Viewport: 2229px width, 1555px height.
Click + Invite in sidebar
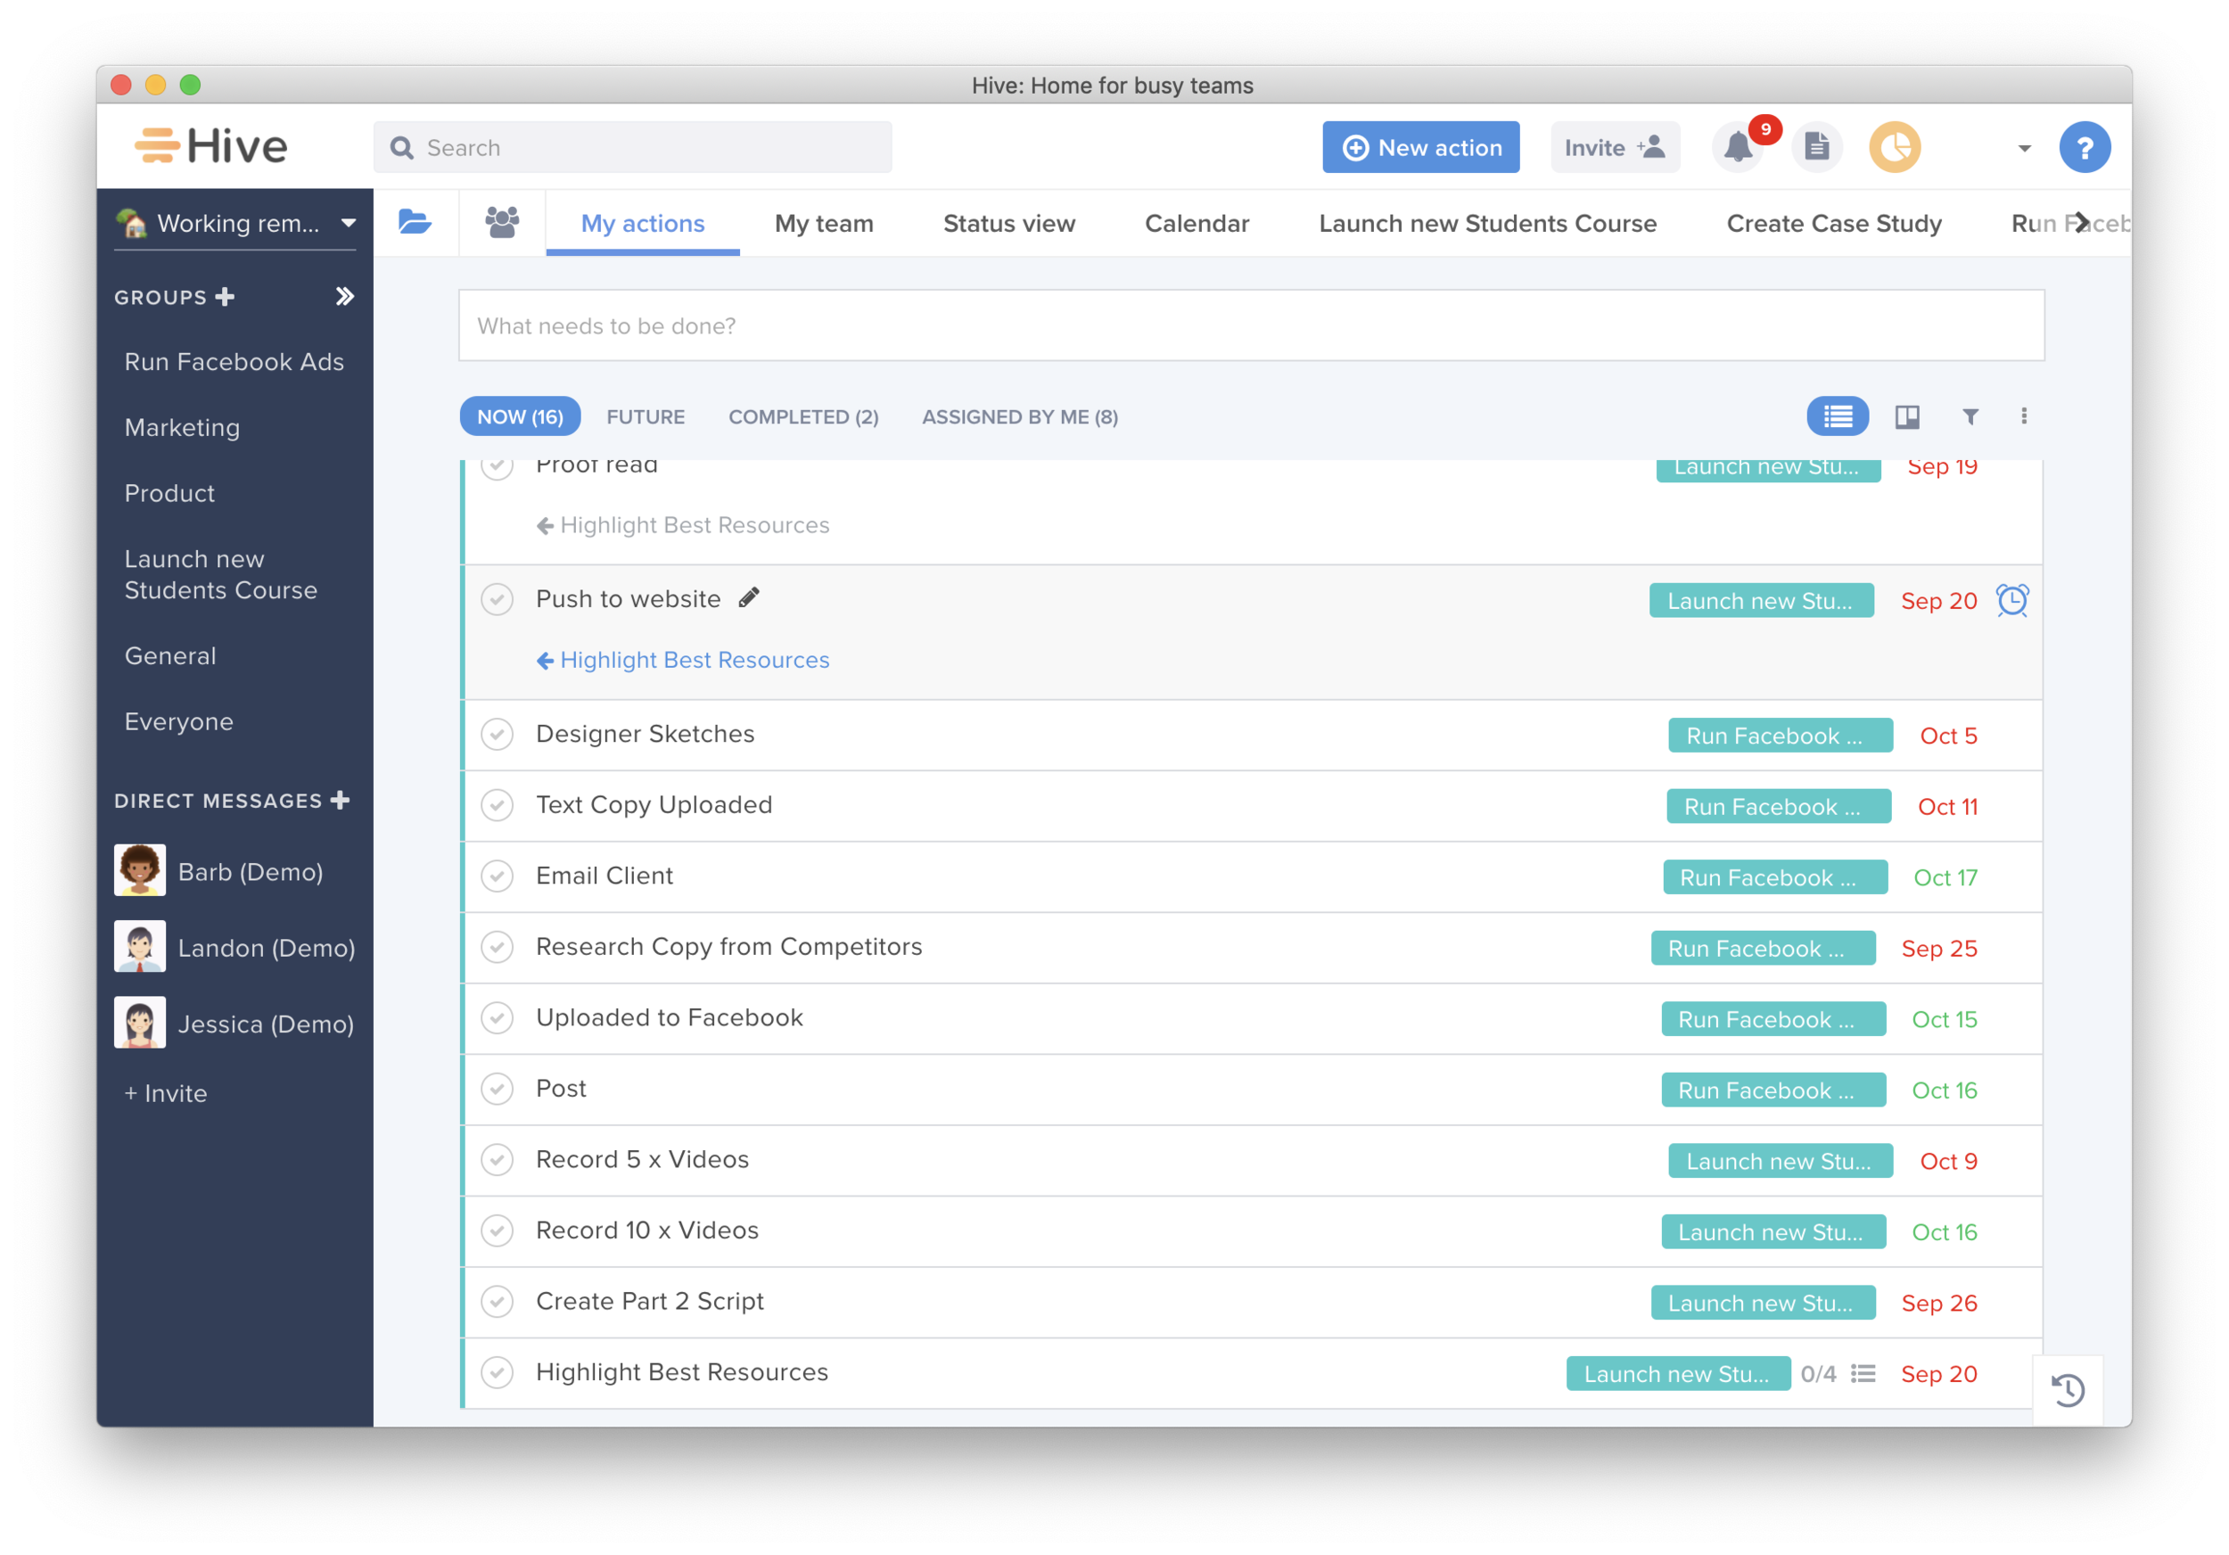(166, 1093)
